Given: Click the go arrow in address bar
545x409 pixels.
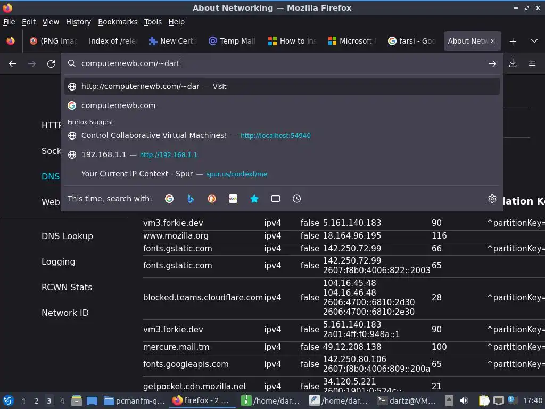Looking at the screenshot, I should coord(492,64).
